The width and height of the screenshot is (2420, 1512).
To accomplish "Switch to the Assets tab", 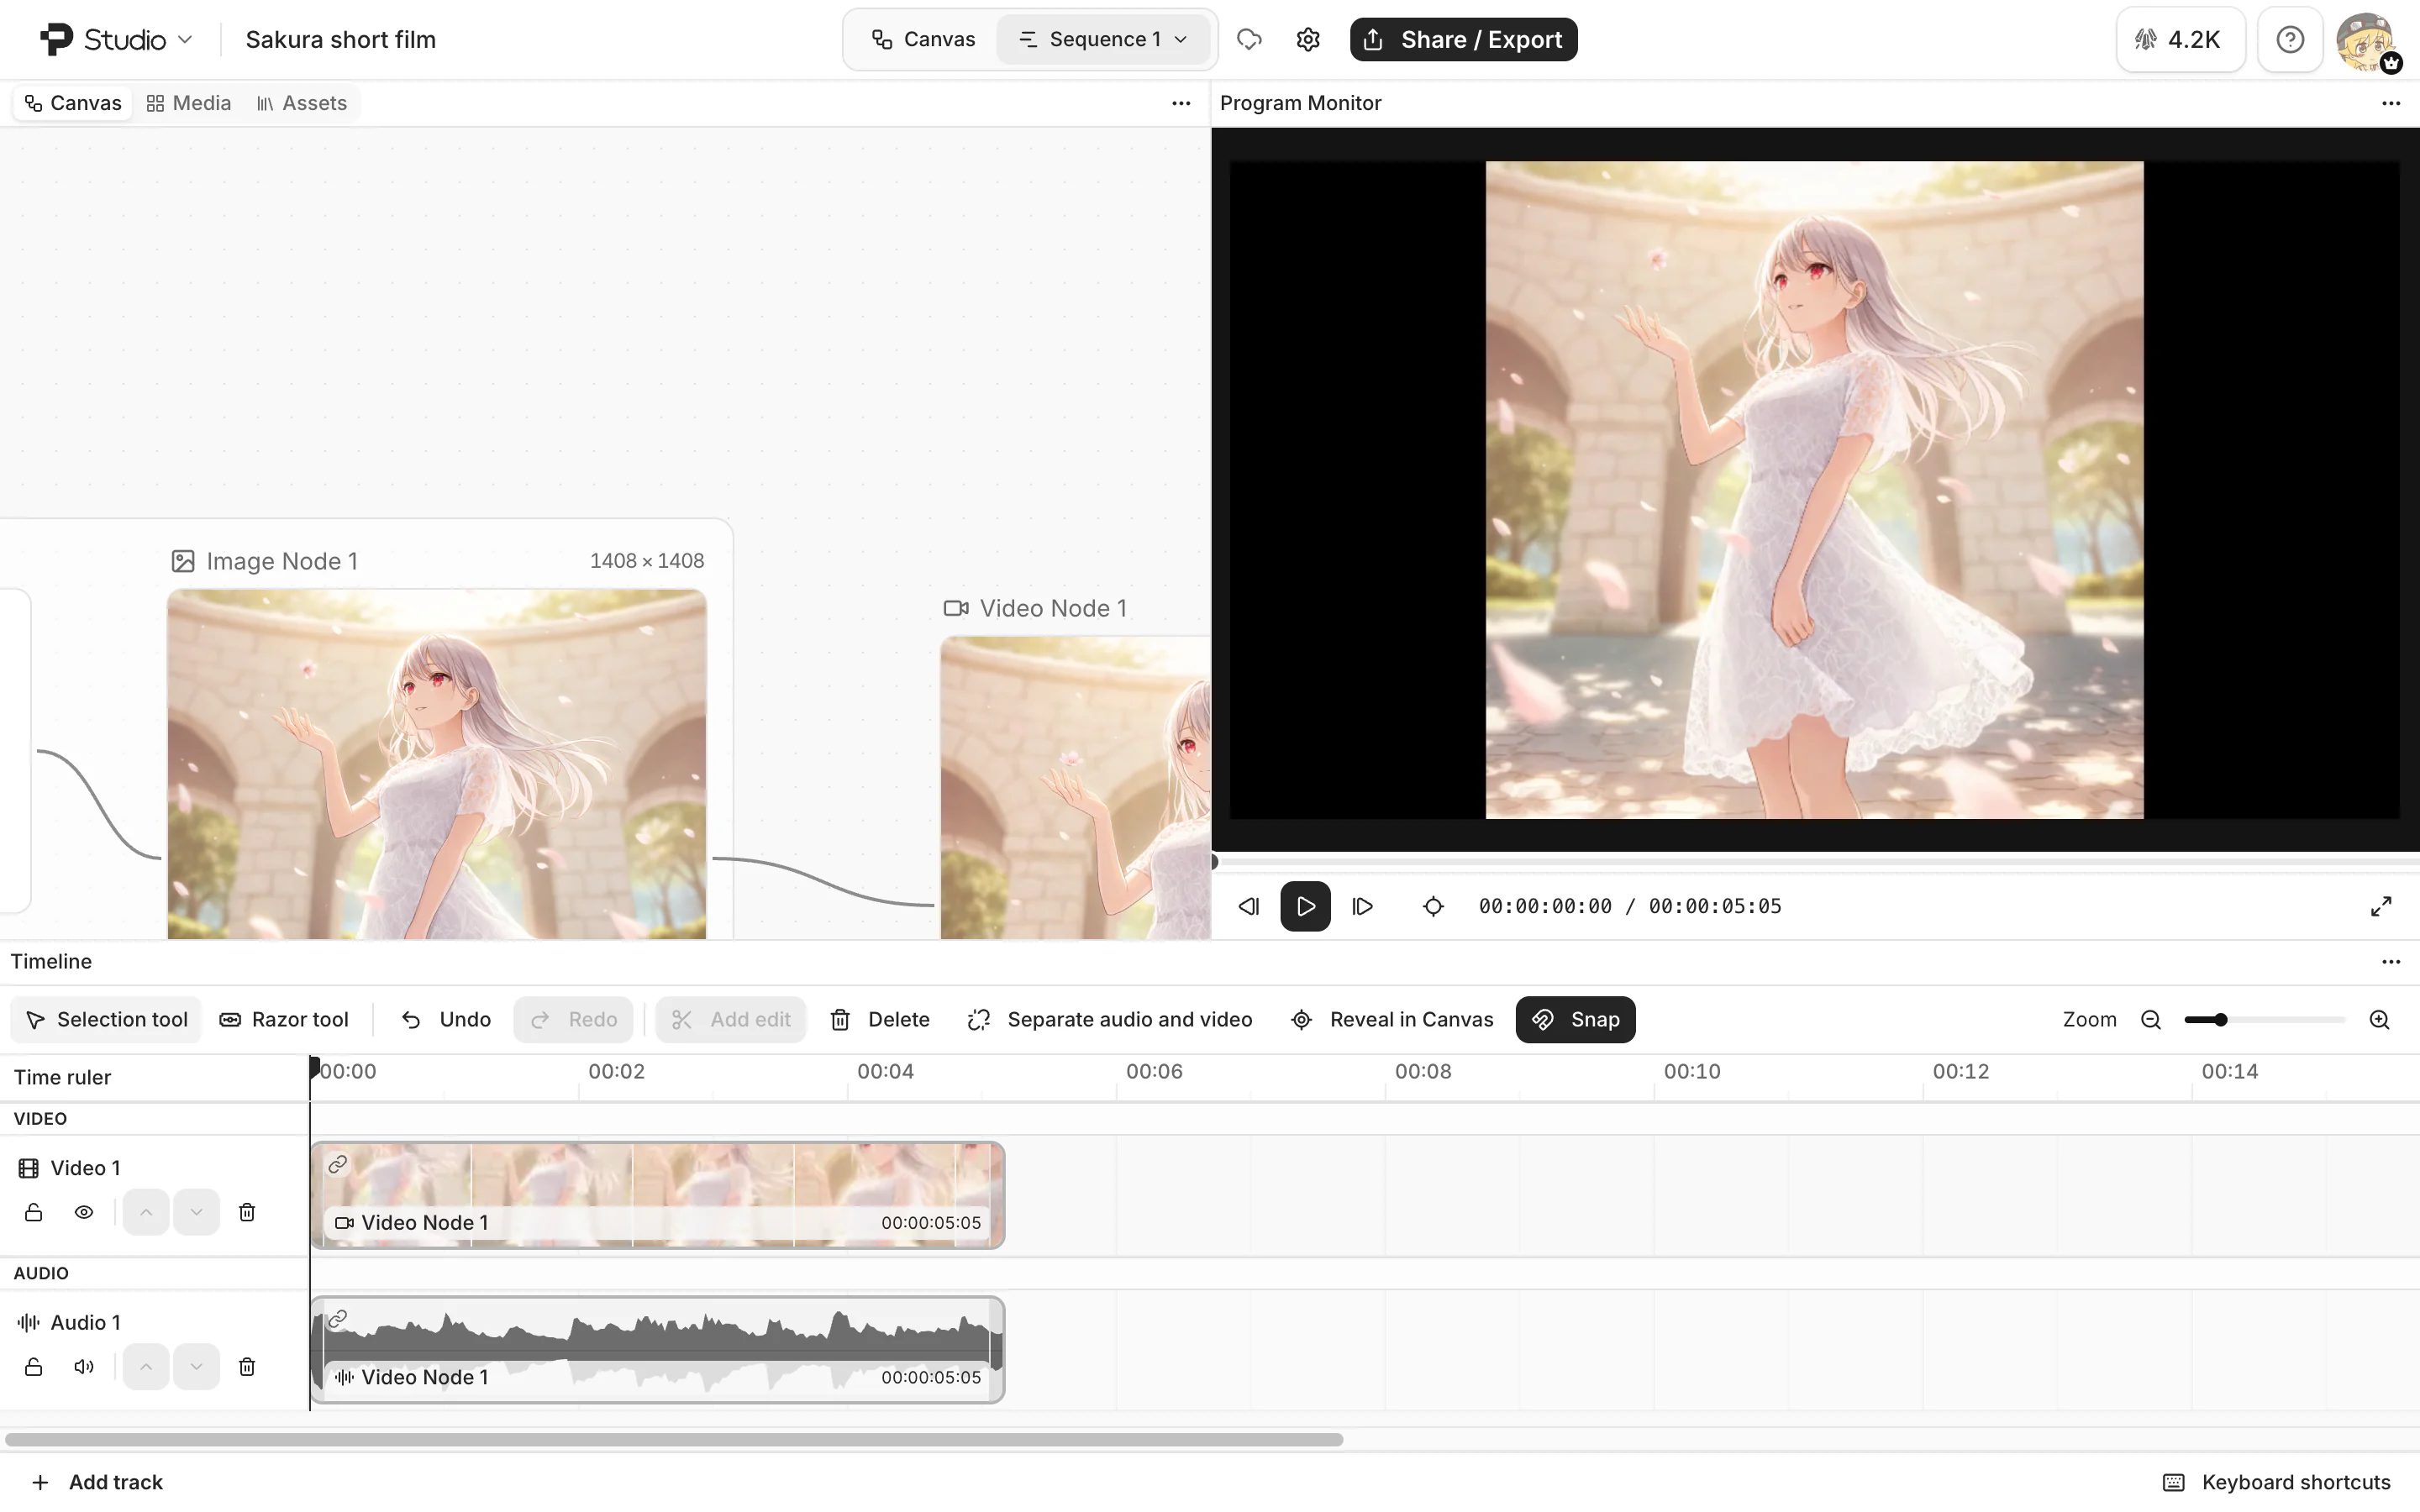I will click(302, 103).
